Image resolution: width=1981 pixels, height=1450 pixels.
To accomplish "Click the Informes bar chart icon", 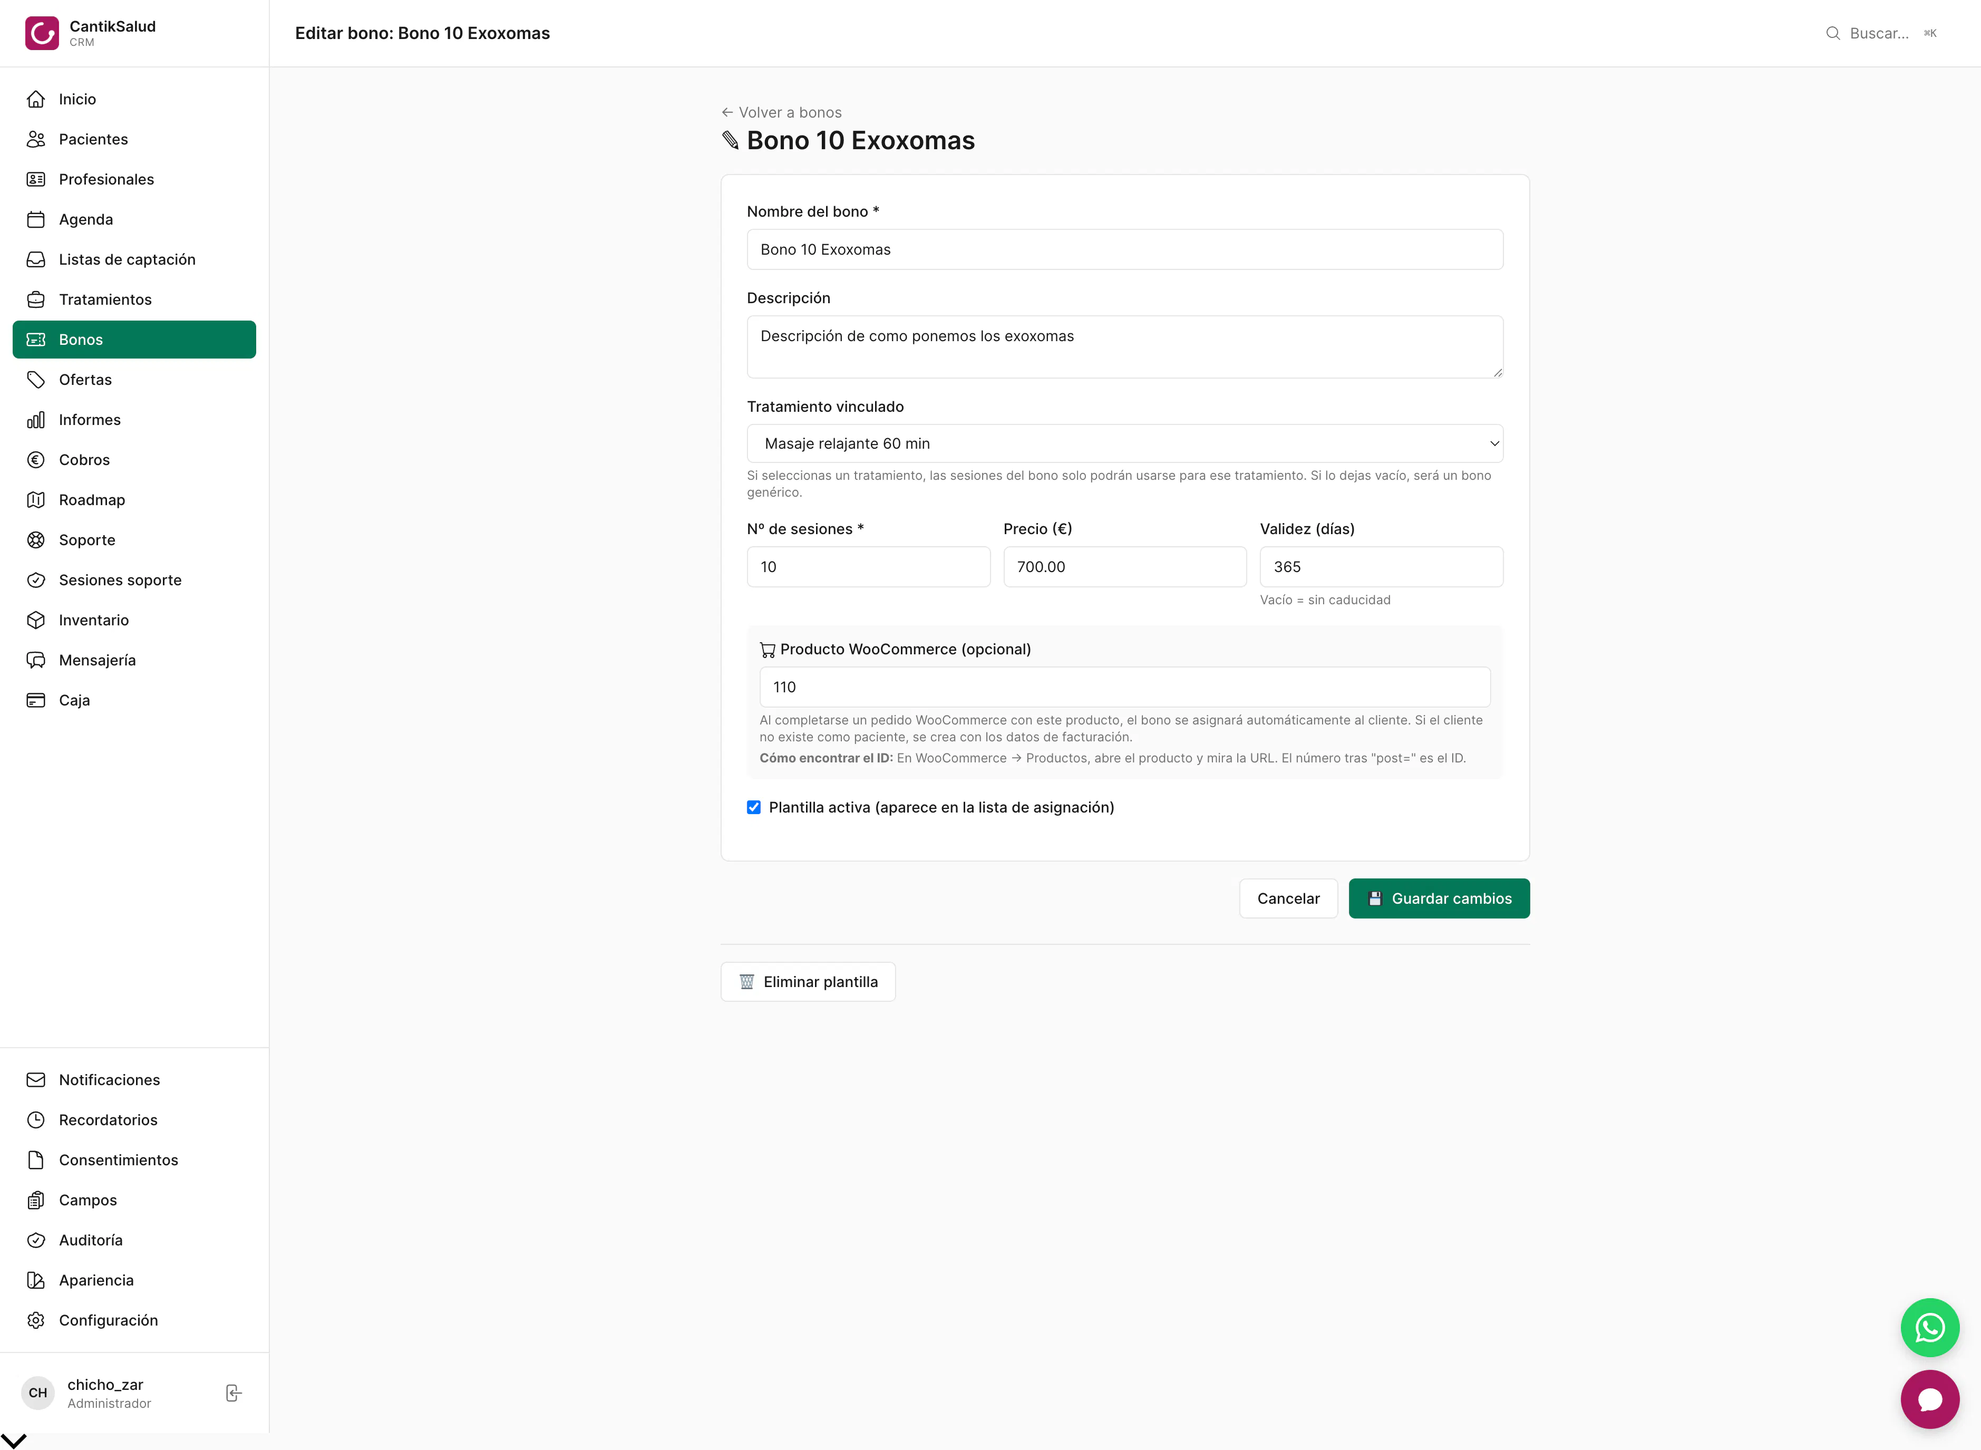I will click(x=36, y=420).
